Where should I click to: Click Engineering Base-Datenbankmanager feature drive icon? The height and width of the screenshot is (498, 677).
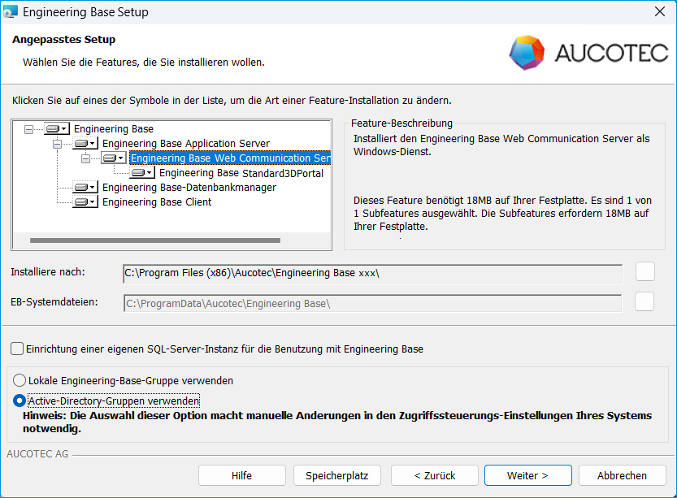click(85, 188)
